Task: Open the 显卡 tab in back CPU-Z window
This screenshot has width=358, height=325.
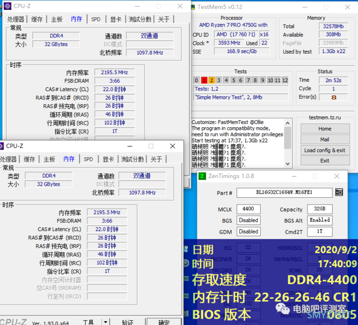Action: coord(116,19)
